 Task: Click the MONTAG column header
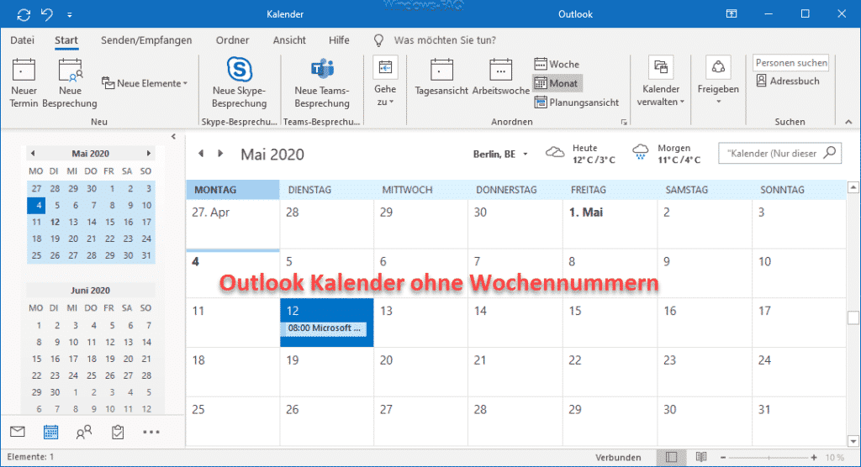coord(233,190)
